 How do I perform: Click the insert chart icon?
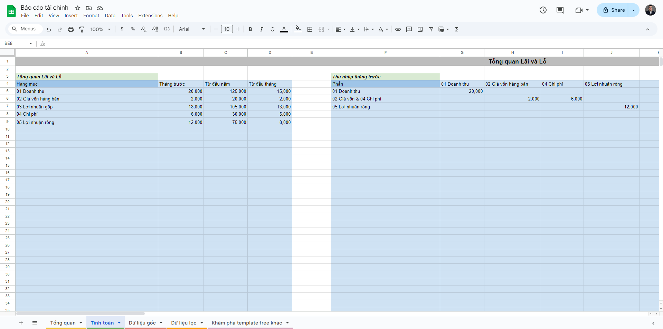[x=420, y=29]
